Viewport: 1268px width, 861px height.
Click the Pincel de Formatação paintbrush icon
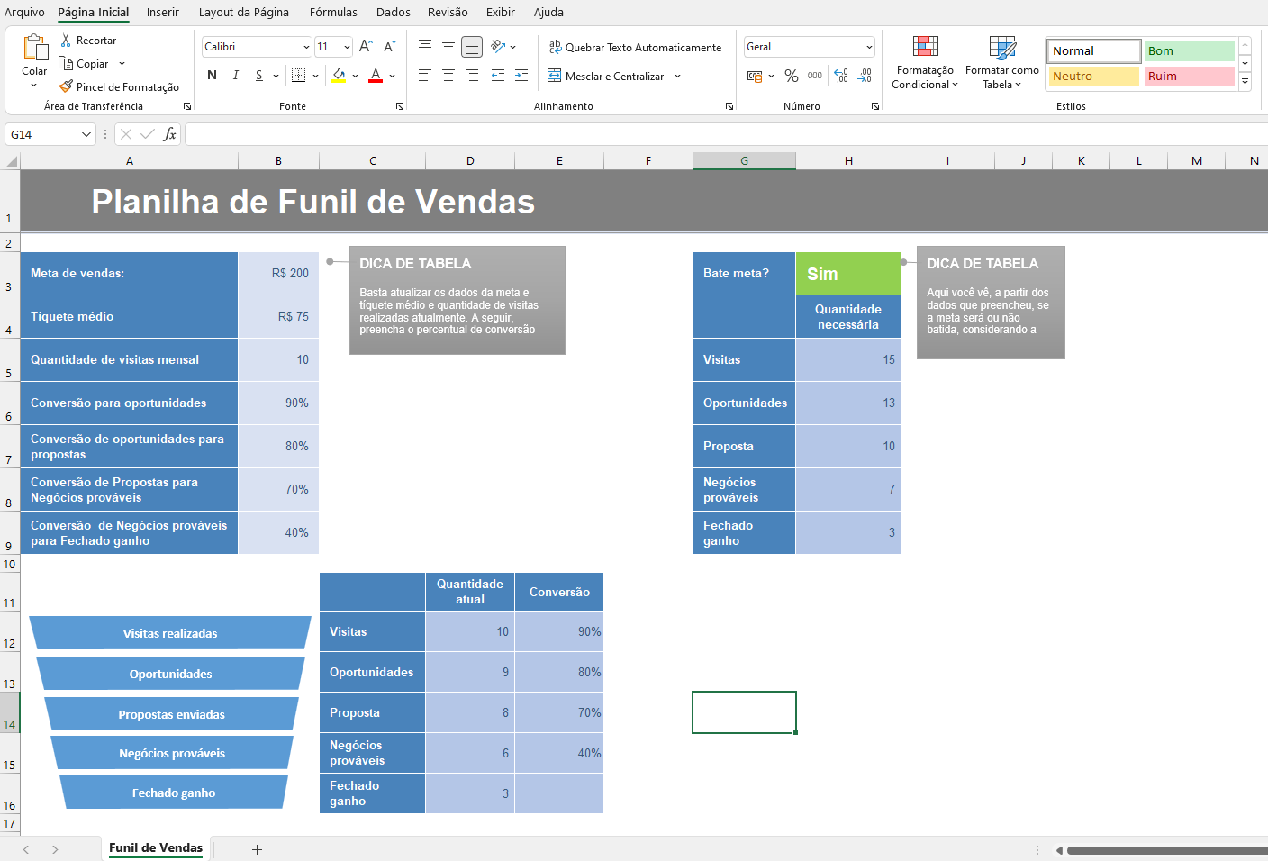pyautogui.click(x=66, y=87)
